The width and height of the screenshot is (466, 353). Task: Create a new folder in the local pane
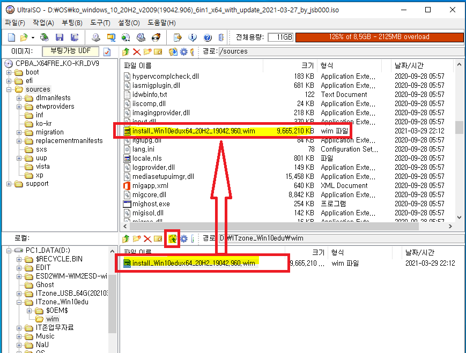tap(137, 239)
